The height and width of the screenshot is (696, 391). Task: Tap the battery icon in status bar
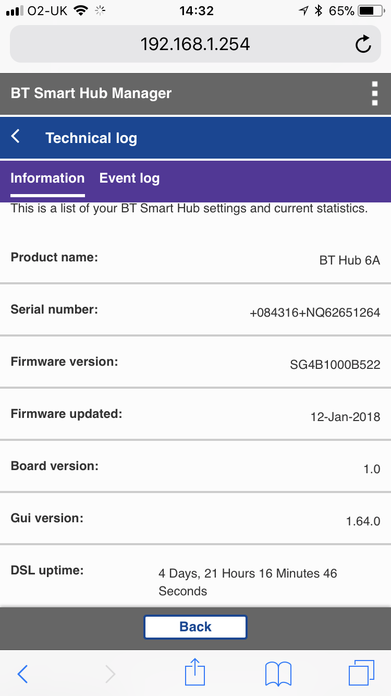[370, 10]
